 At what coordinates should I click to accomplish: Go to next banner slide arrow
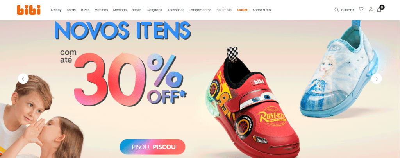point(377,79)
